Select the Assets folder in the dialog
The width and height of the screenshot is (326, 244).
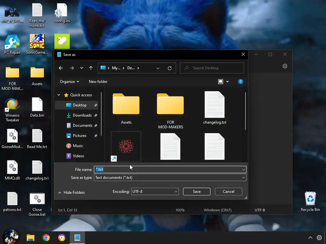click(126, 108)
